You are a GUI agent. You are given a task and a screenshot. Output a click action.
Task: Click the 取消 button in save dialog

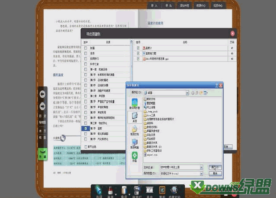[x=215, y=174]
